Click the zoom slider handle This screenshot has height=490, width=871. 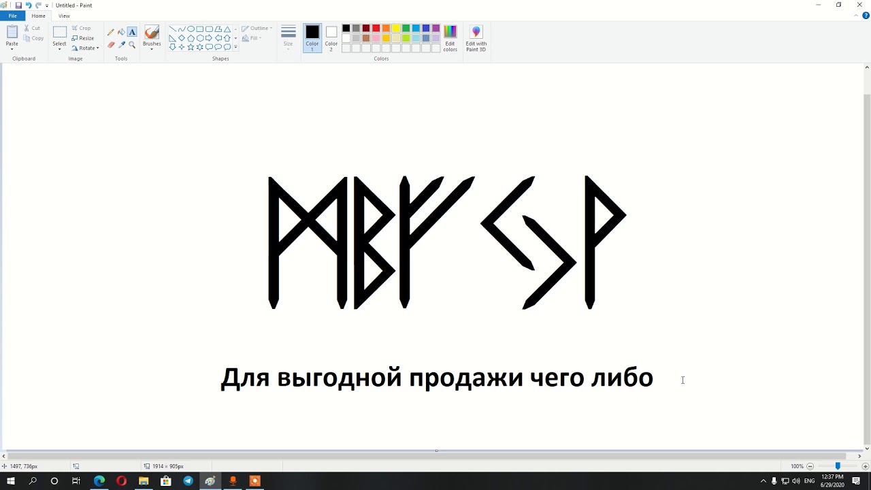838,466
